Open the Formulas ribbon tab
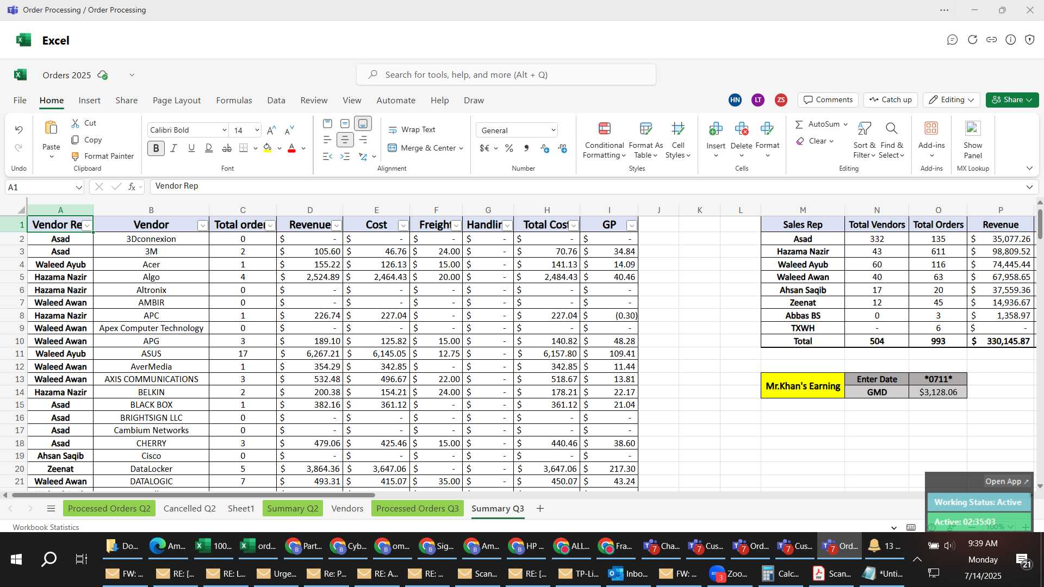The width and height of the screenshot is (1044, 587). point(234,101)
